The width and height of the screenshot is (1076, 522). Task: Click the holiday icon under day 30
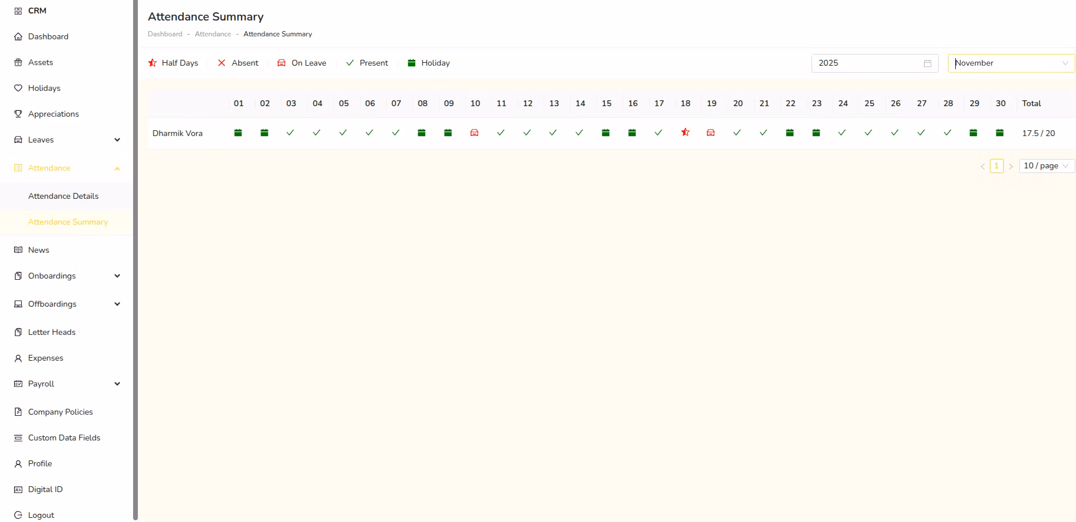(x=1000, y=133)
